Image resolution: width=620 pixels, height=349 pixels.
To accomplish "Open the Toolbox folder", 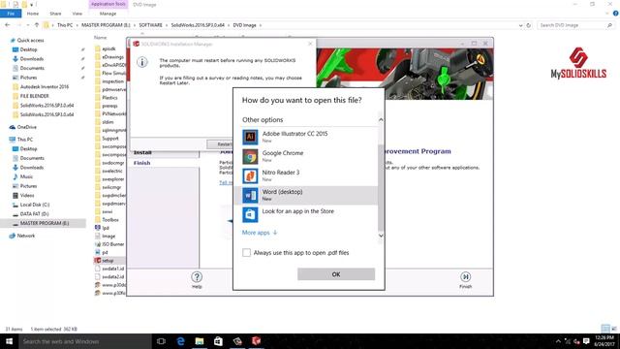I will (110, 220).
